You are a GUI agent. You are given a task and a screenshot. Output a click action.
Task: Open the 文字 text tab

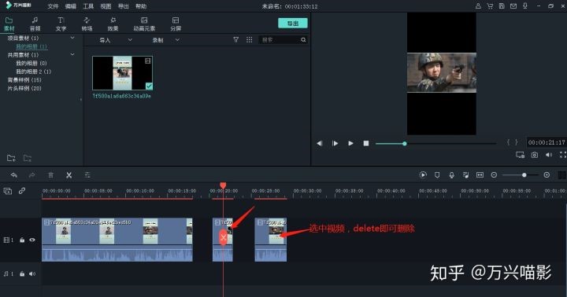coord(61,24)
